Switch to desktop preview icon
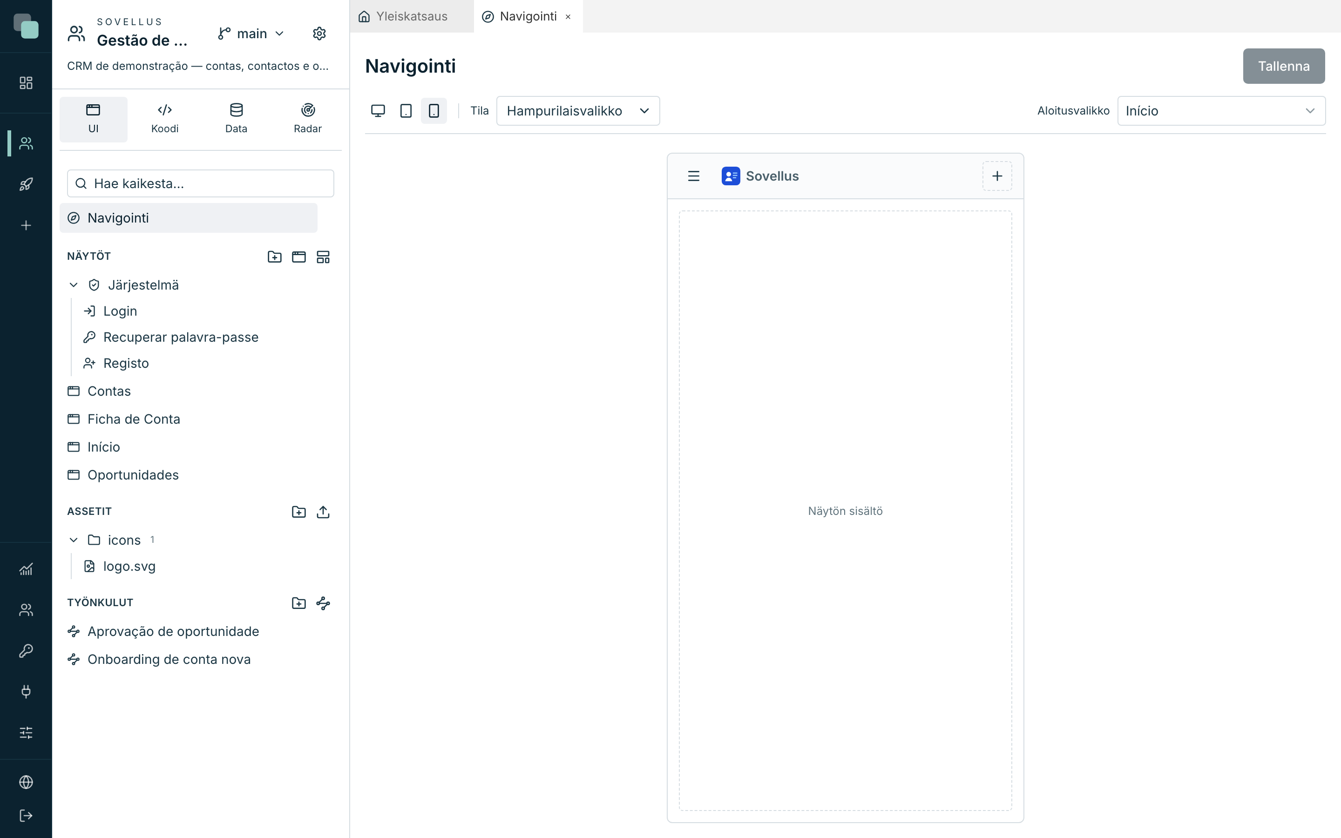The height and width of the screenshot is (838, 1341). (x=378, y=111)
